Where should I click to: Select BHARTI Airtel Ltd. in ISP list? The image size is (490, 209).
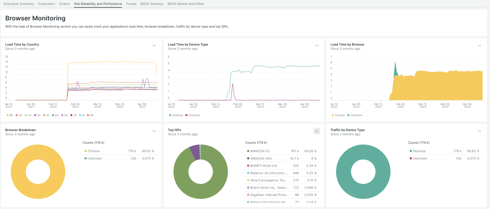tap(263, 165)
